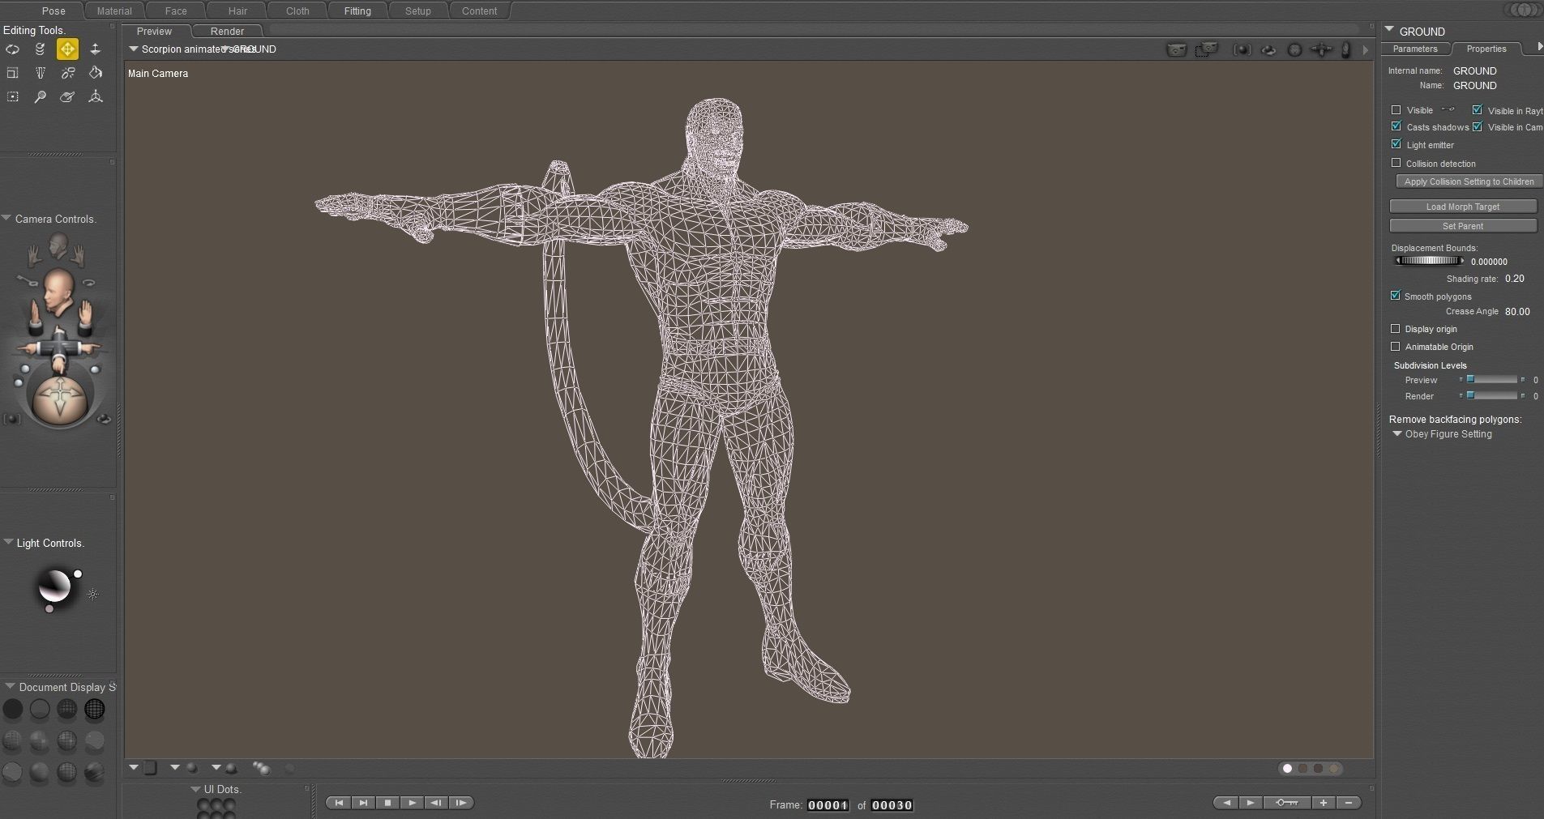Collapse the Camera Controls panel
Image resolution: width=1544 pixels, height=819 pixels.
[6, 218]
